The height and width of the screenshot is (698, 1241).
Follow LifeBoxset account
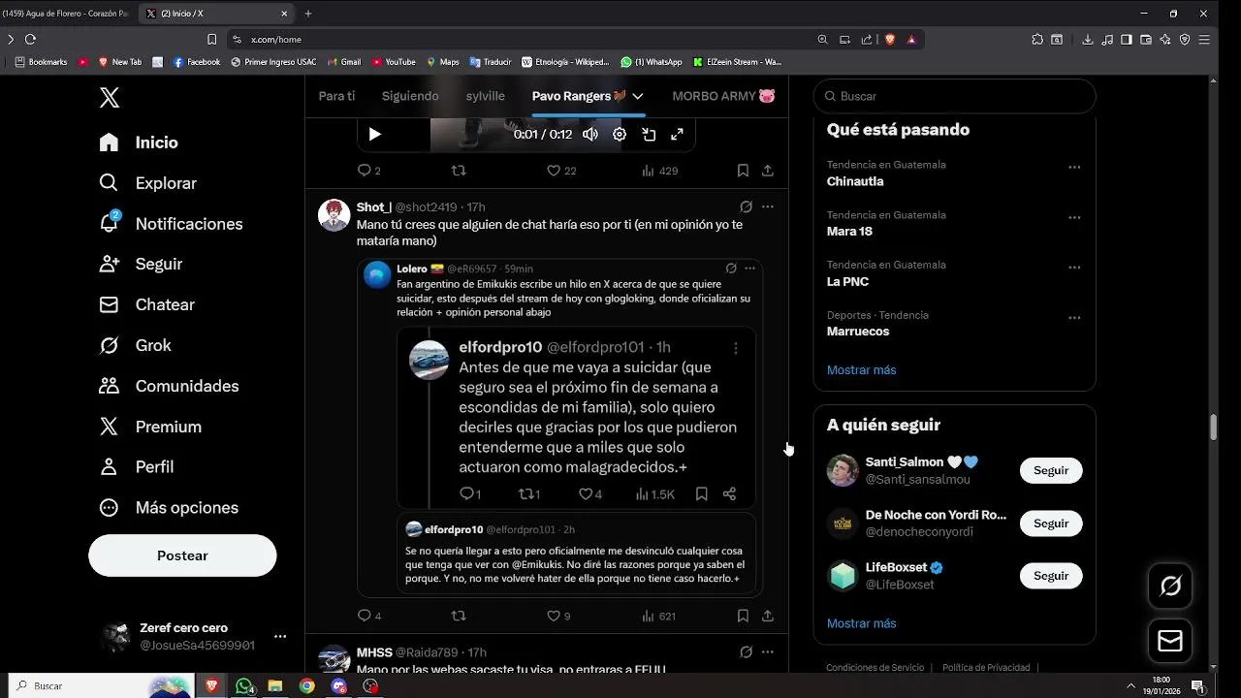coord(1051,576)
